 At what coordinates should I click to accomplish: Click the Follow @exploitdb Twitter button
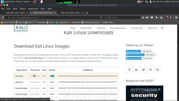(x=134, y=58)
